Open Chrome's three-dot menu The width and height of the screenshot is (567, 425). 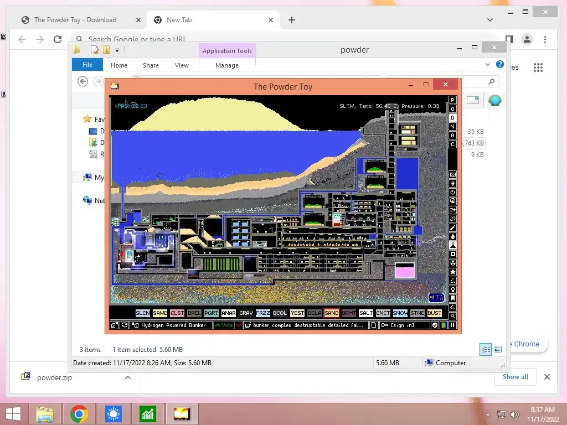click(x=545, y=39)
